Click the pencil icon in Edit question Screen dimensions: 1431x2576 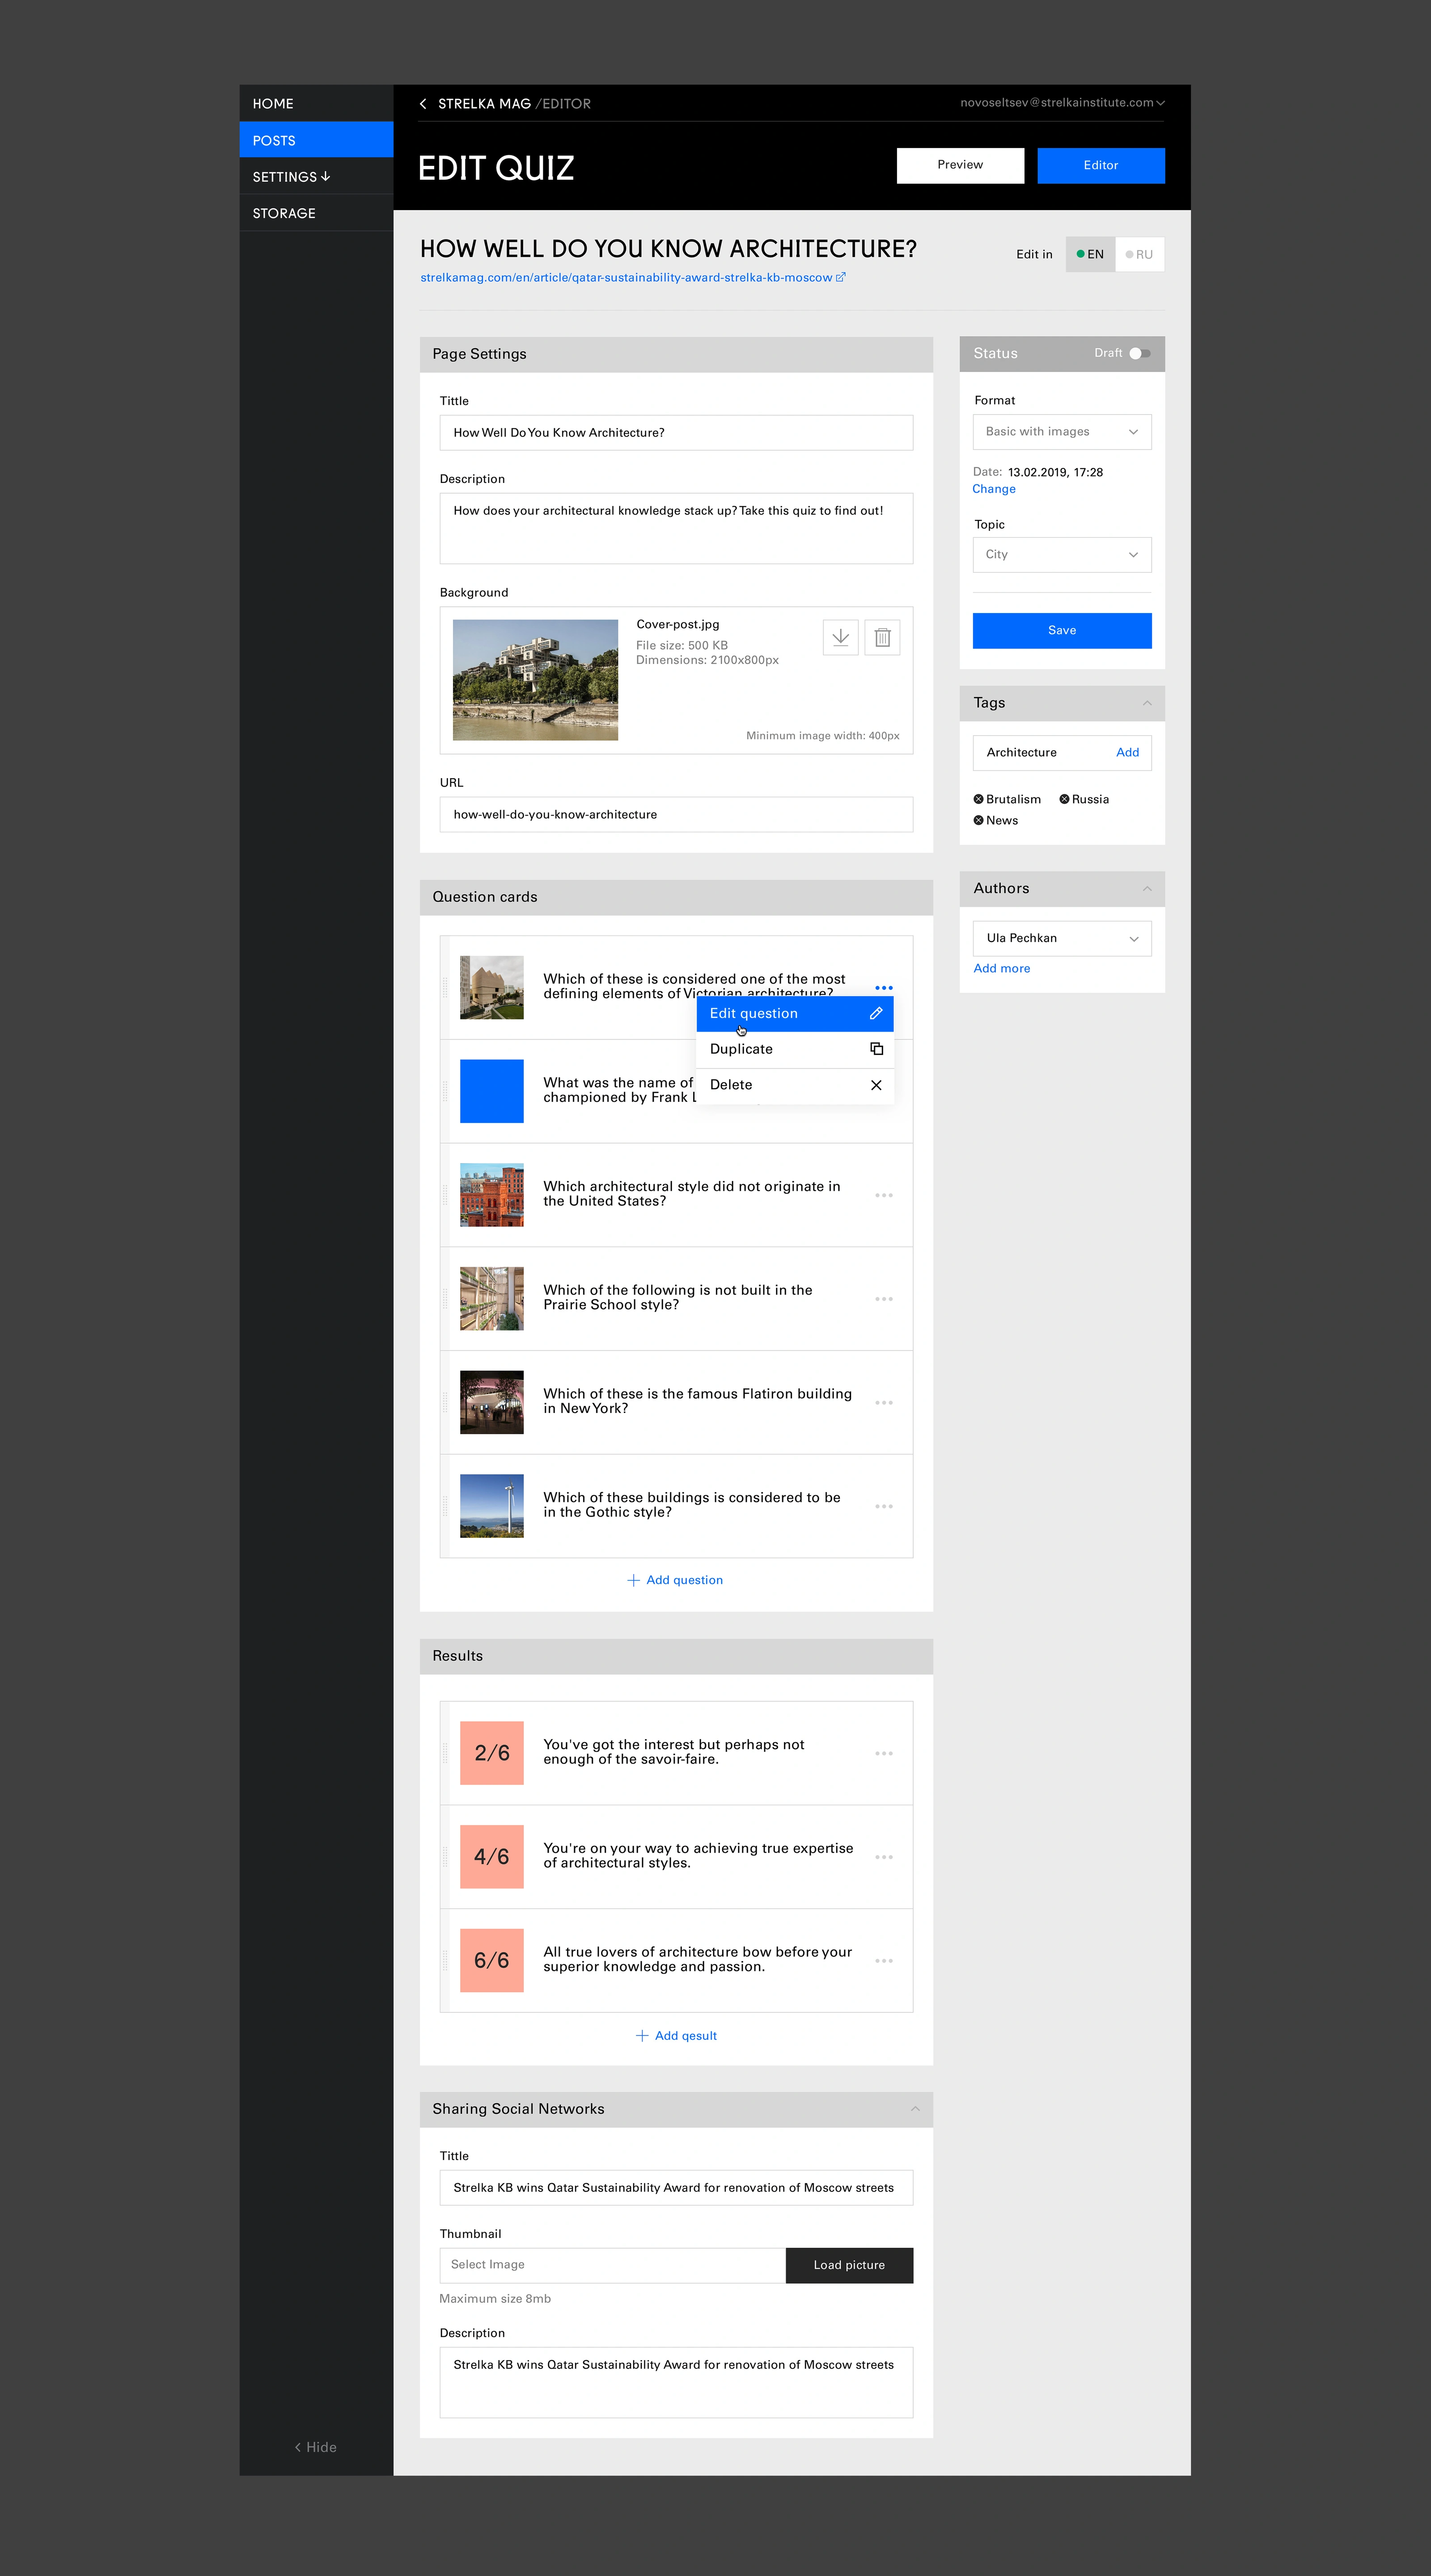click(876, 1013)
